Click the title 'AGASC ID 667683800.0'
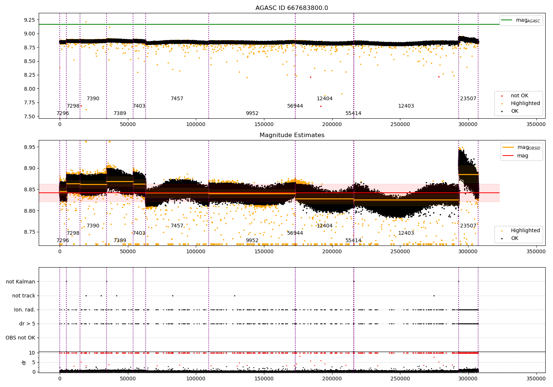This screenshot has width=553, height=387. click(292, 8)
